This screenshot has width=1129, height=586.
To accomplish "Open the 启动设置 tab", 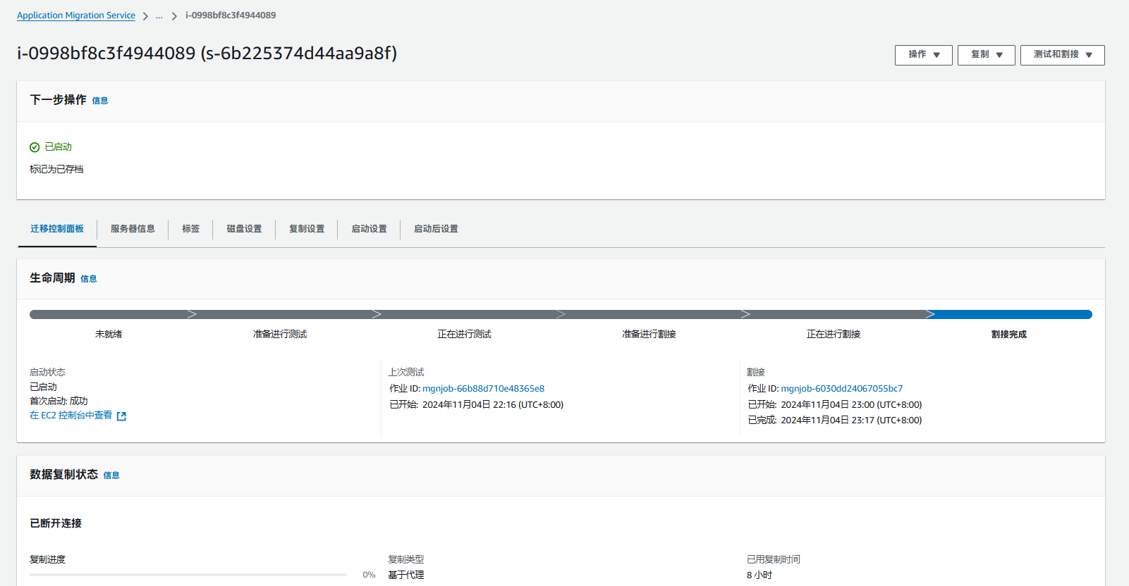I will [x=369, y=229].
